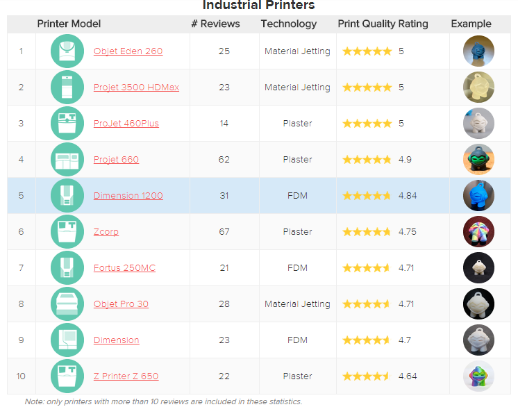Click review count 31 for Dimension 1200
Viewport: 518px width, 407px height.
pyautogui.click(x=224, y=196)
